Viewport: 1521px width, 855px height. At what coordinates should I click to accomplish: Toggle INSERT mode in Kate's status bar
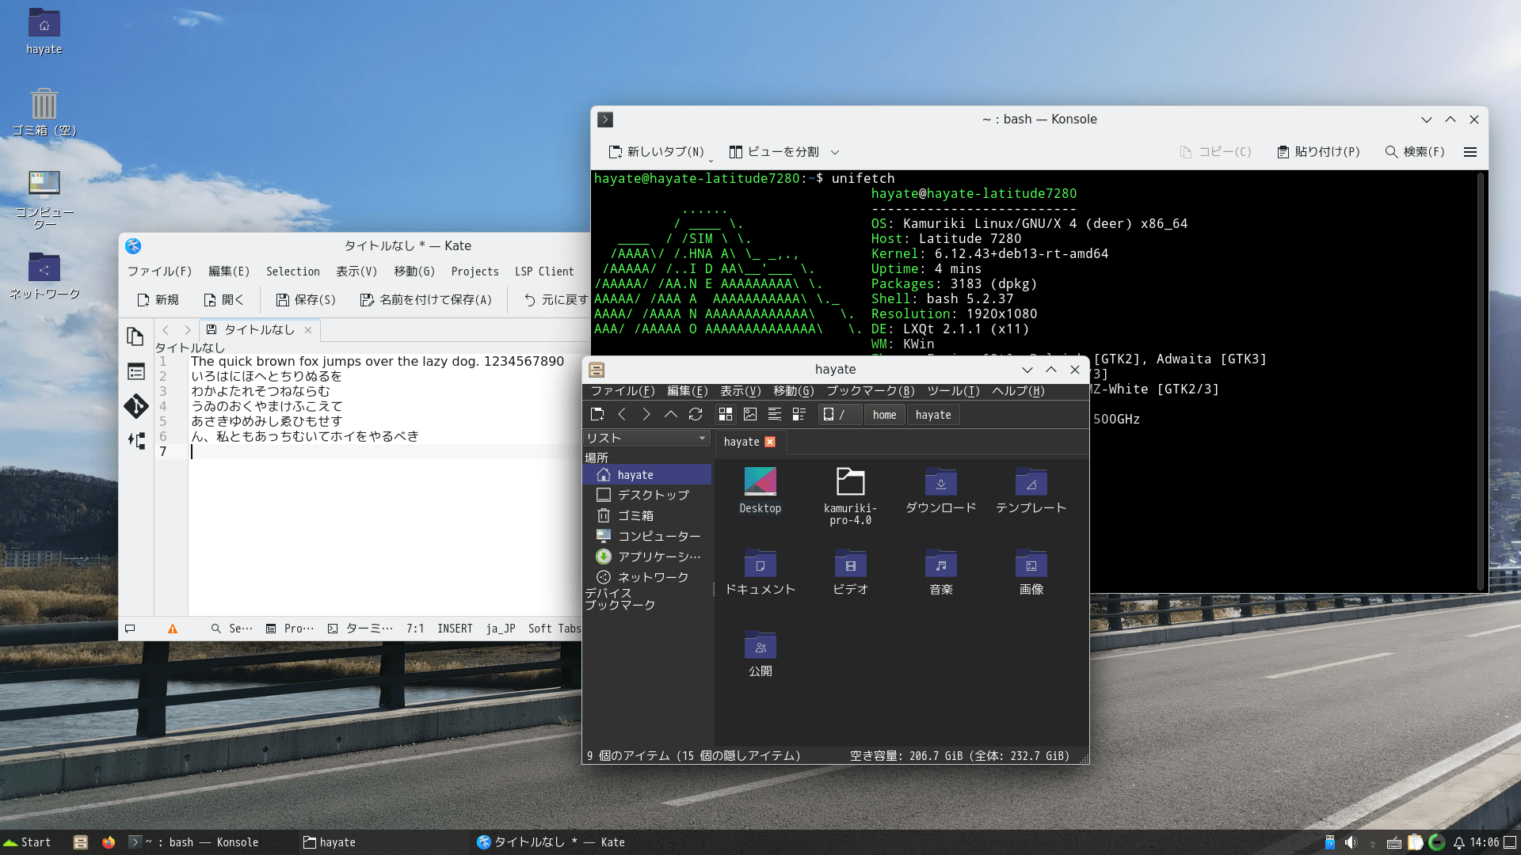(455, 629)
